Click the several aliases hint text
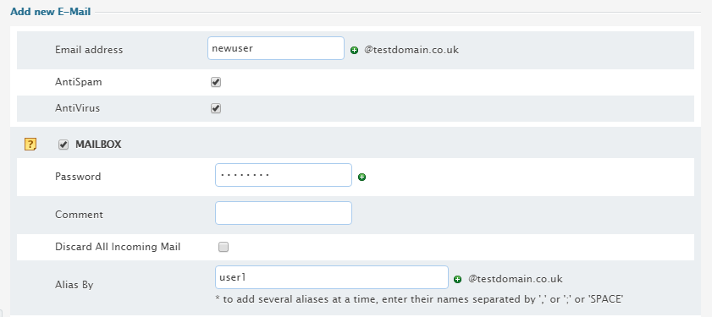This screenshot has width=712, height=317. (419, 299)
